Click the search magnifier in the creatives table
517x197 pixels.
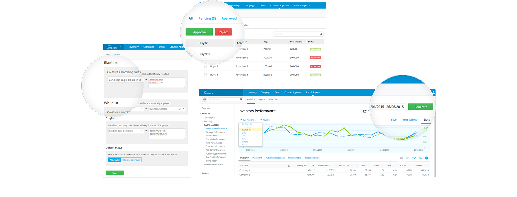[x=321, y=34]
